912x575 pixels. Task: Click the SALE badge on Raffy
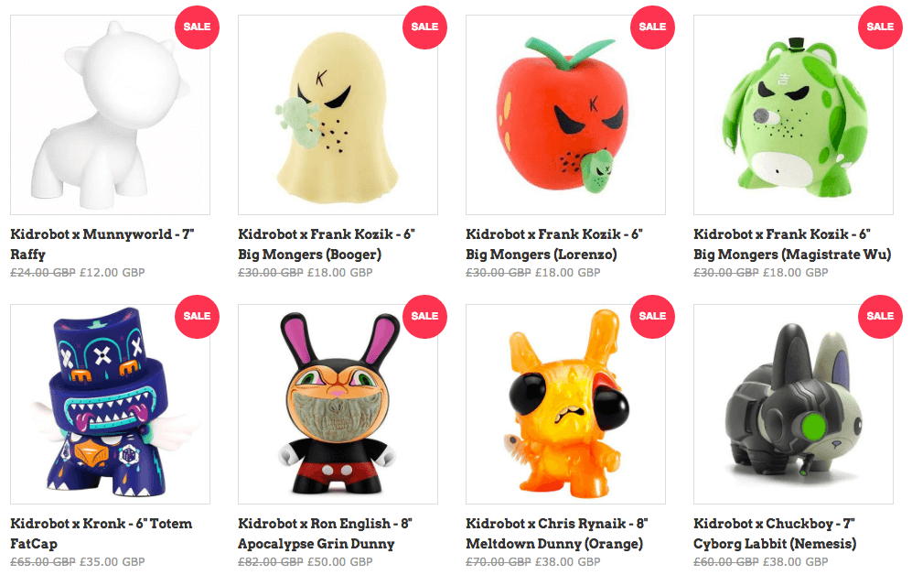tap(198, 27)
